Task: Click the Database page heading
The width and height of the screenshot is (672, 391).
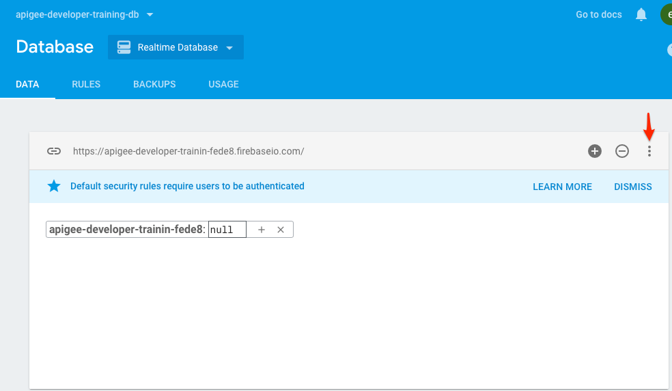Action: (55, 46)
